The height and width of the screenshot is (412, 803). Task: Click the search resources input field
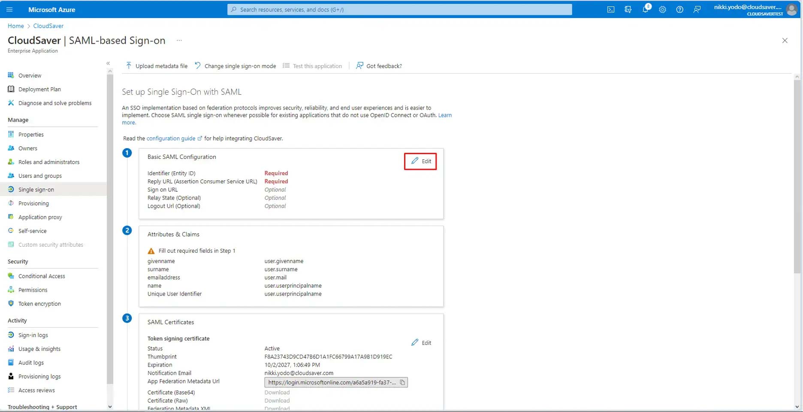[399, 9]
